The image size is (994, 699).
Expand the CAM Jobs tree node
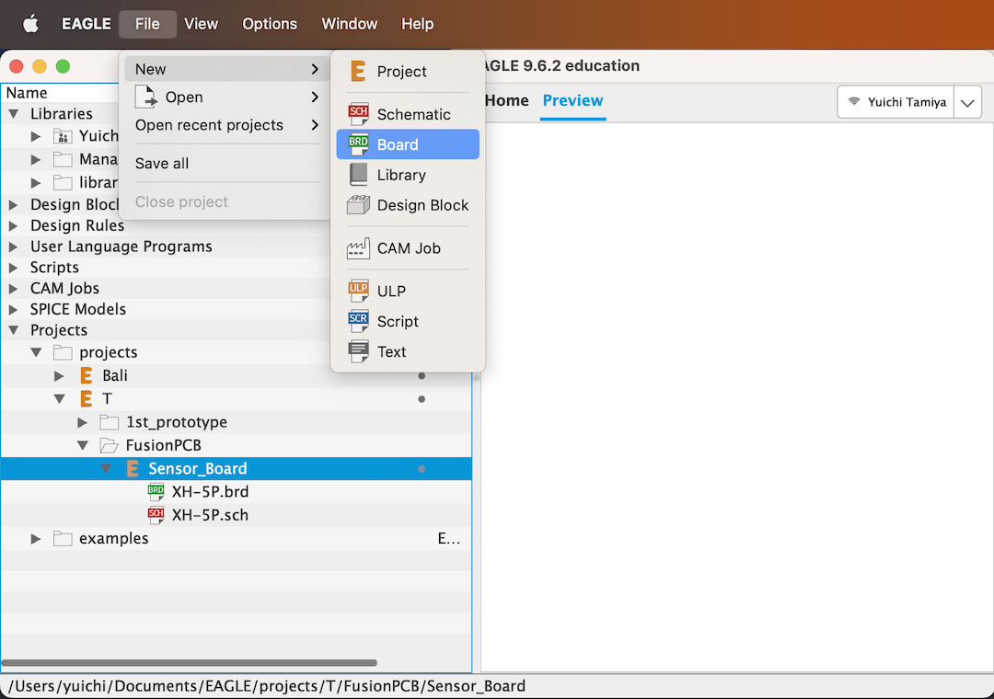point(13,289)
